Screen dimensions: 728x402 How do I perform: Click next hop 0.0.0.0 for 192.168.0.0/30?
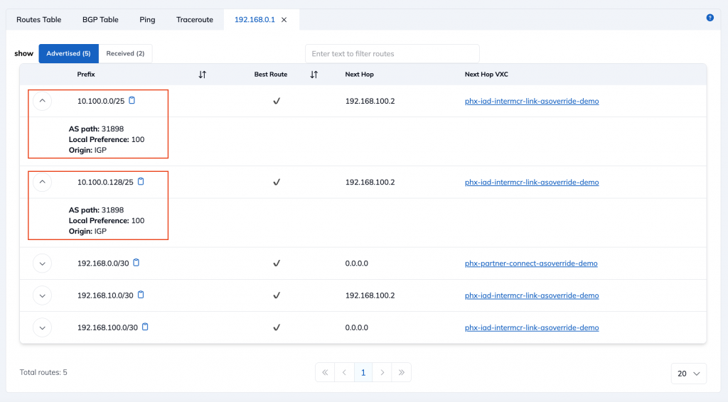click(357, 264)
